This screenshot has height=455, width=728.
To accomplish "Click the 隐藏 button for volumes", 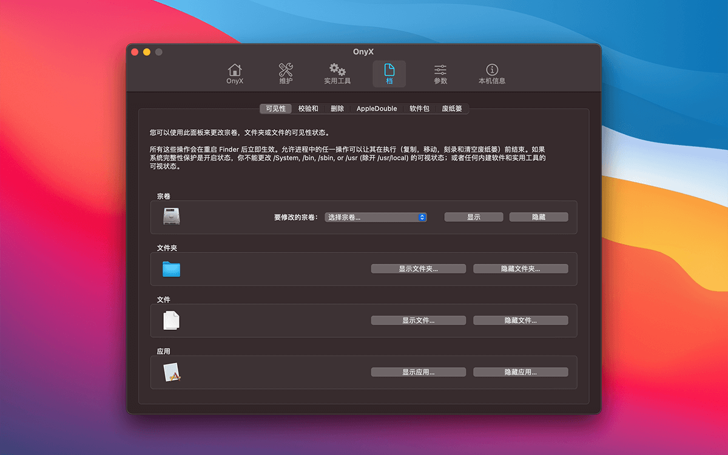I will pos(539,217).
